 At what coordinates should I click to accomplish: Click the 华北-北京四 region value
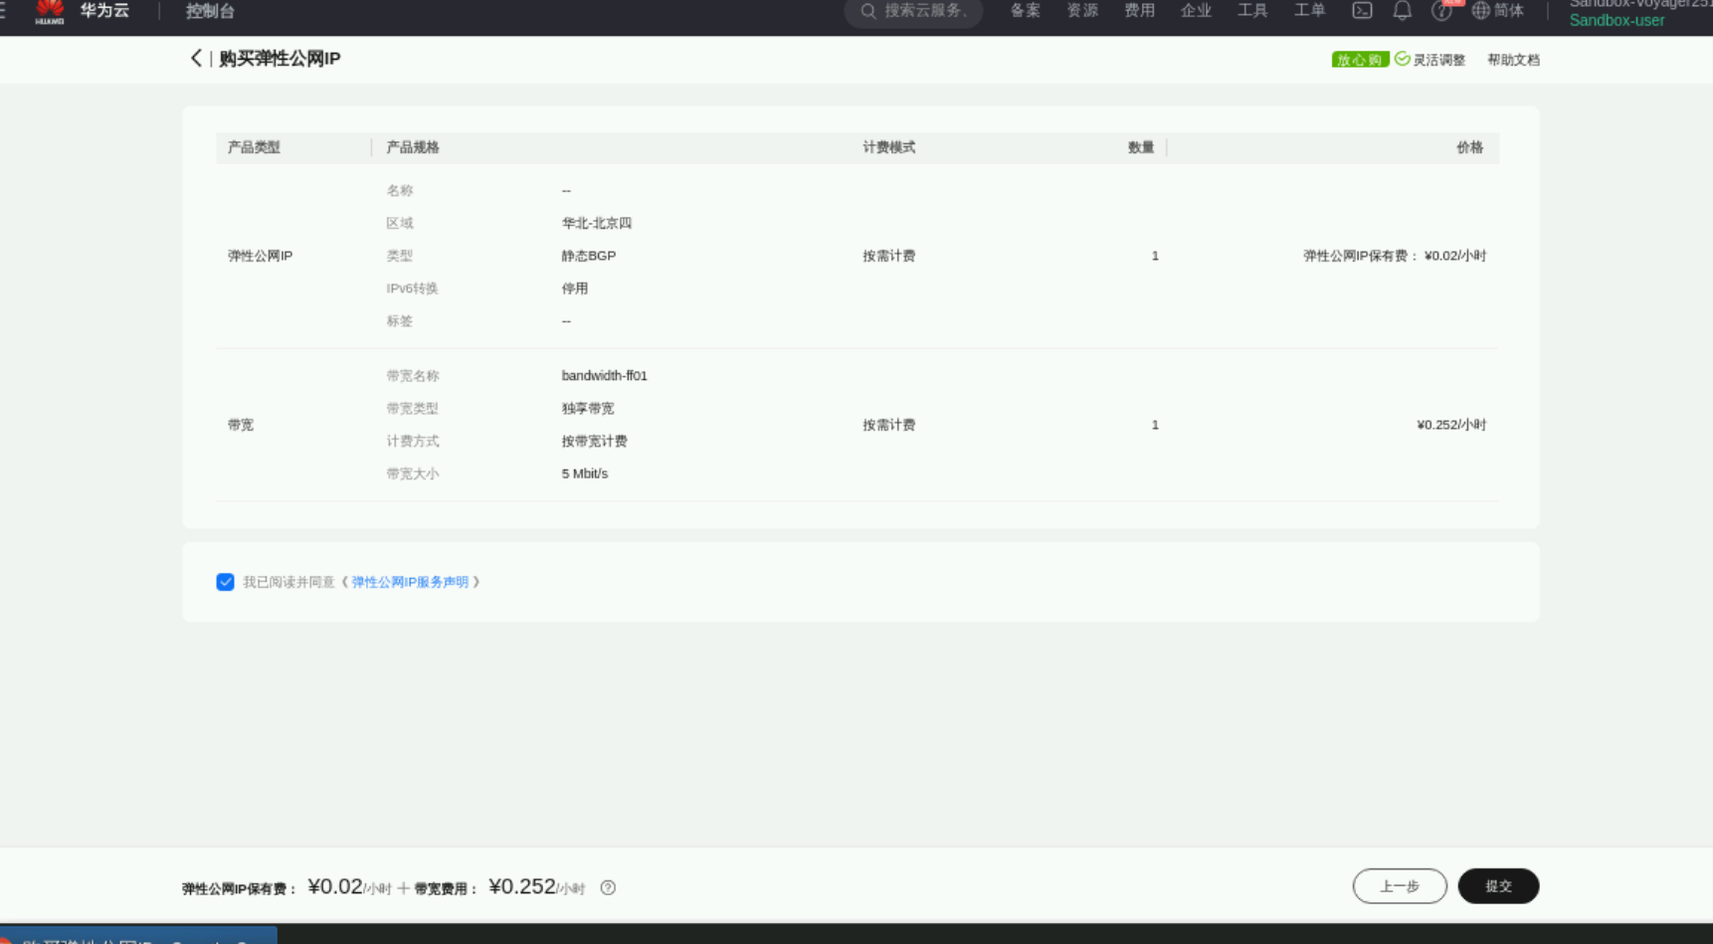tap(597, 224)
